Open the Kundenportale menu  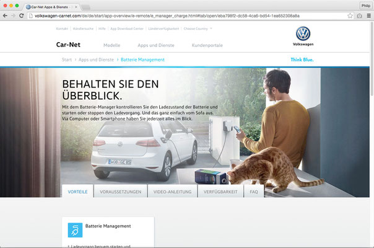point(207,45)
